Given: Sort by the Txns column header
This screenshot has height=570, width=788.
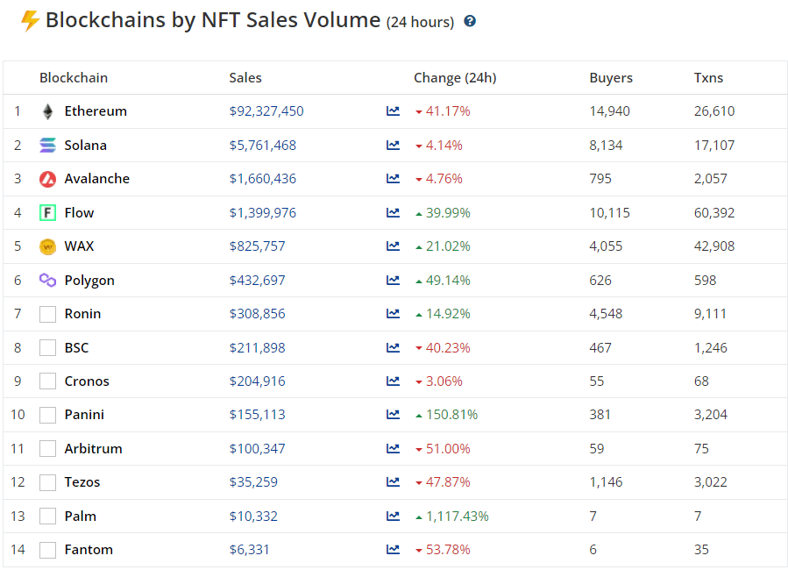Looking at the screenshot, I should 708,78.
